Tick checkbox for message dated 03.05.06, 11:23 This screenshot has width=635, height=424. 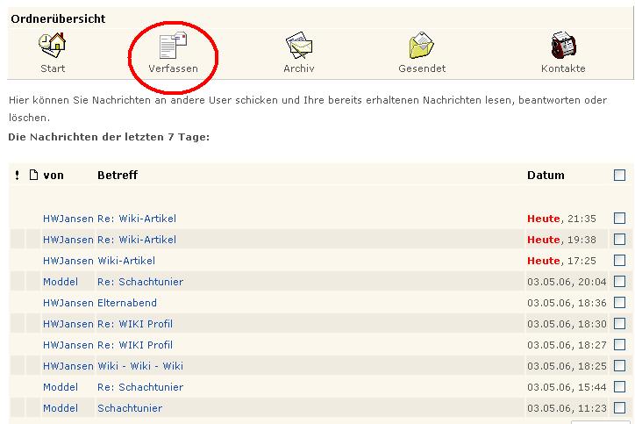[x=620, y=408]
